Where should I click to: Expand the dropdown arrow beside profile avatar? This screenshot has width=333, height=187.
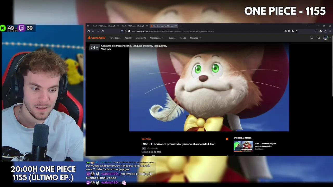tap(330, 38)
